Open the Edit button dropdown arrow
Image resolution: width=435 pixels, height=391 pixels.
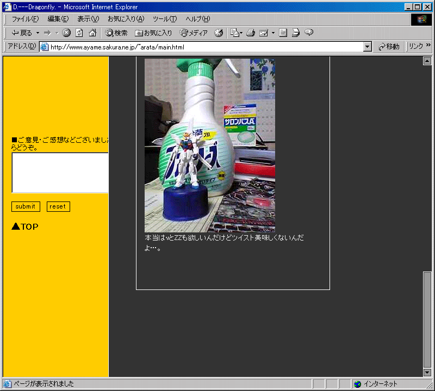[x=273, y=33]
